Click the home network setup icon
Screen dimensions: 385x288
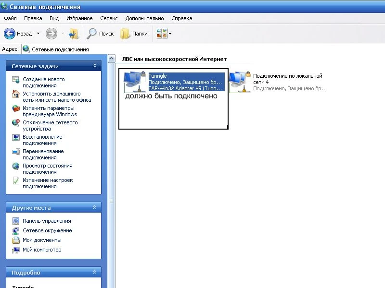pyautogui.click(x=16, y=94)
